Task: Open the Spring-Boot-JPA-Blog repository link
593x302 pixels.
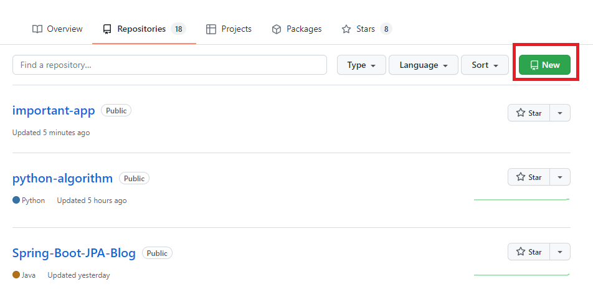Action: point(74,253)
